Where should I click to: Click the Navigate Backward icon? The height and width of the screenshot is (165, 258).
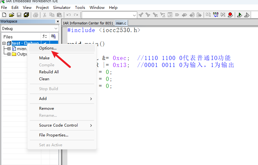(x=192, y=15)
